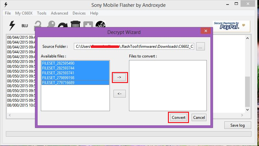Select FILESET_282595490 in available files

click(x=75, y=63)
